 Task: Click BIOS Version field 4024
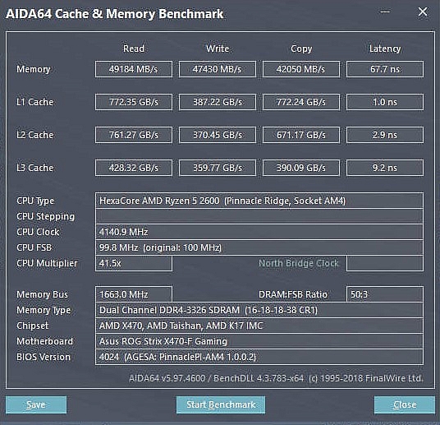pyautogui.click(x=259, y=357)
